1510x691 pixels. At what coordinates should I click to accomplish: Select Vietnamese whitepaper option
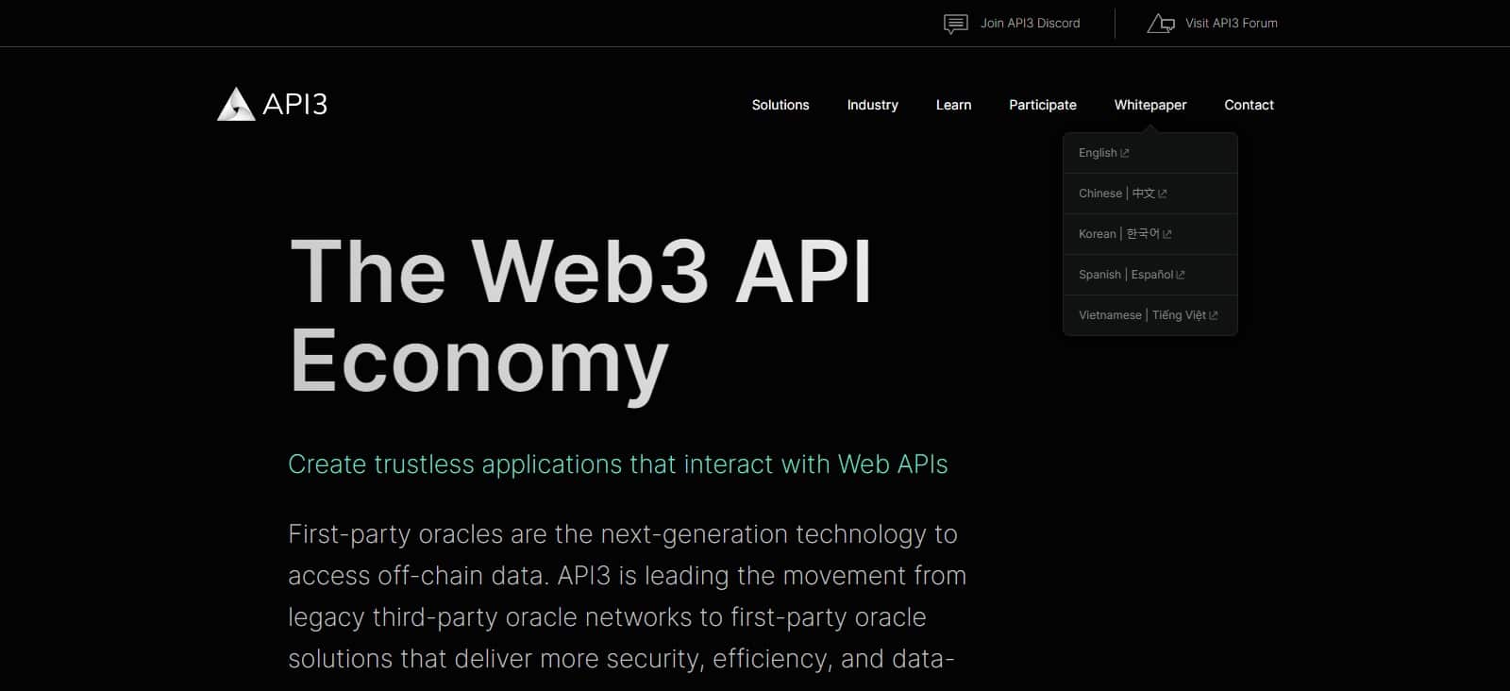click(x=1150, y=315)
